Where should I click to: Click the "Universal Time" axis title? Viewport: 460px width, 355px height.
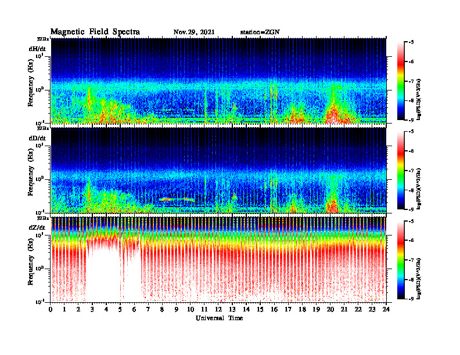coord(219,318)
